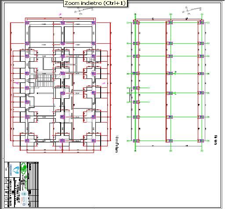Screen dimensions: 225x209
Task: Click the magenta section marker atop the left plan
Action: tap(60, 15)
